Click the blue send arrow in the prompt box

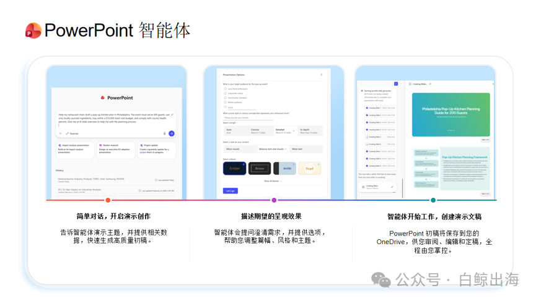coord(172,134)
